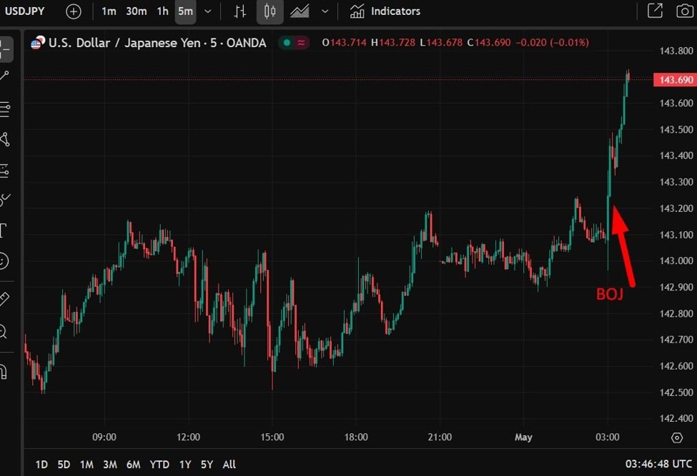The height and width of the screenshot is (476, 697).
Task: Toggle the green market status indicator
Action: pos(287,43)
